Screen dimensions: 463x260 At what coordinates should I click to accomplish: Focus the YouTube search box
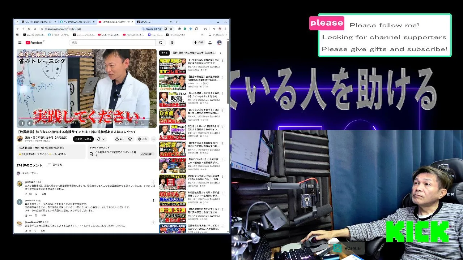pos(112,43)
